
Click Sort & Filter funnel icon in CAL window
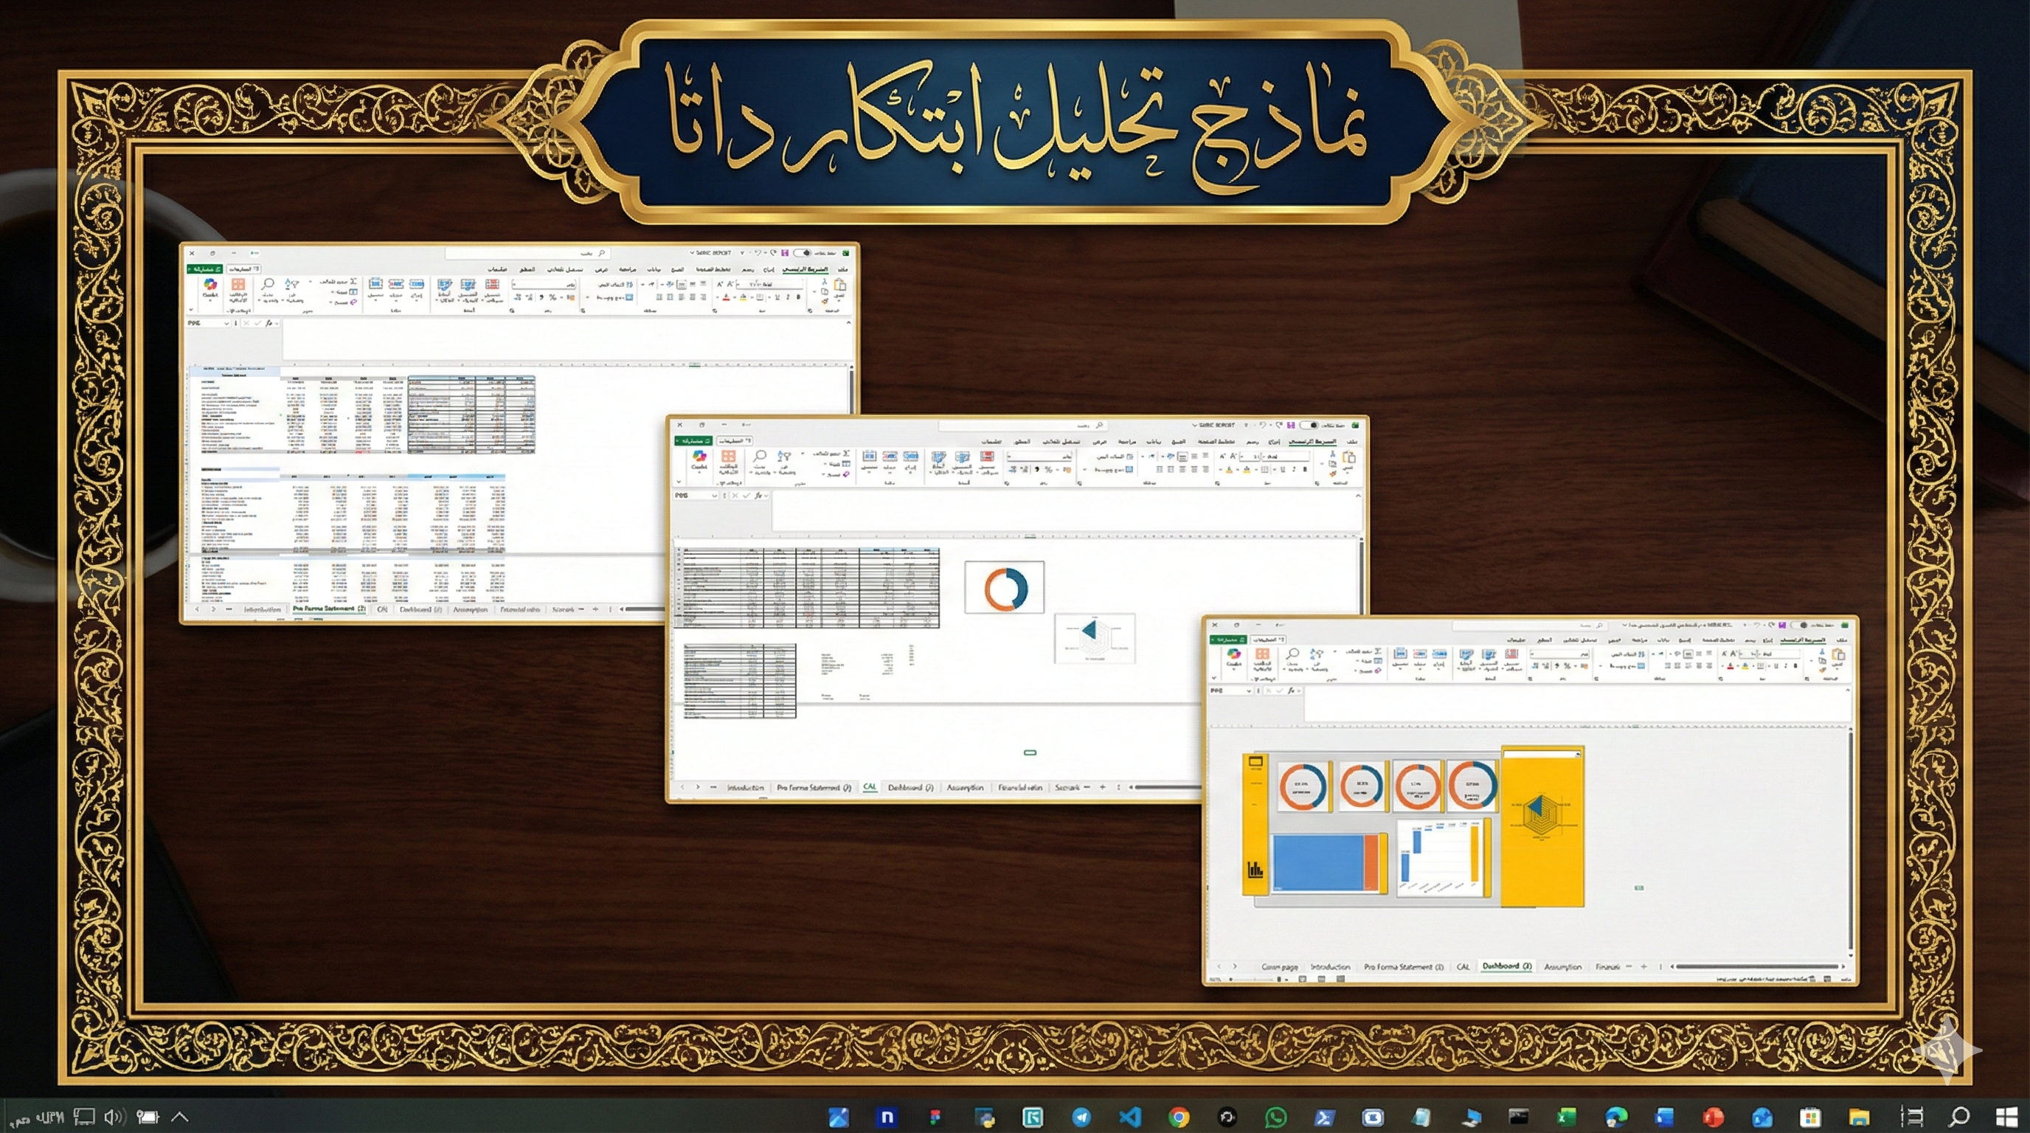point(784,457)
